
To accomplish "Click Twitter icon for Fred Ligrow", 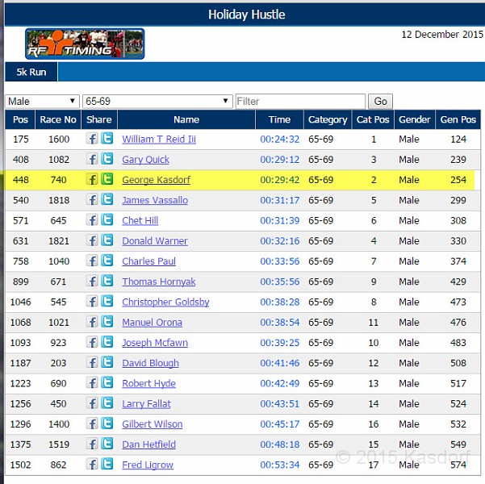I will pos(107,465).
